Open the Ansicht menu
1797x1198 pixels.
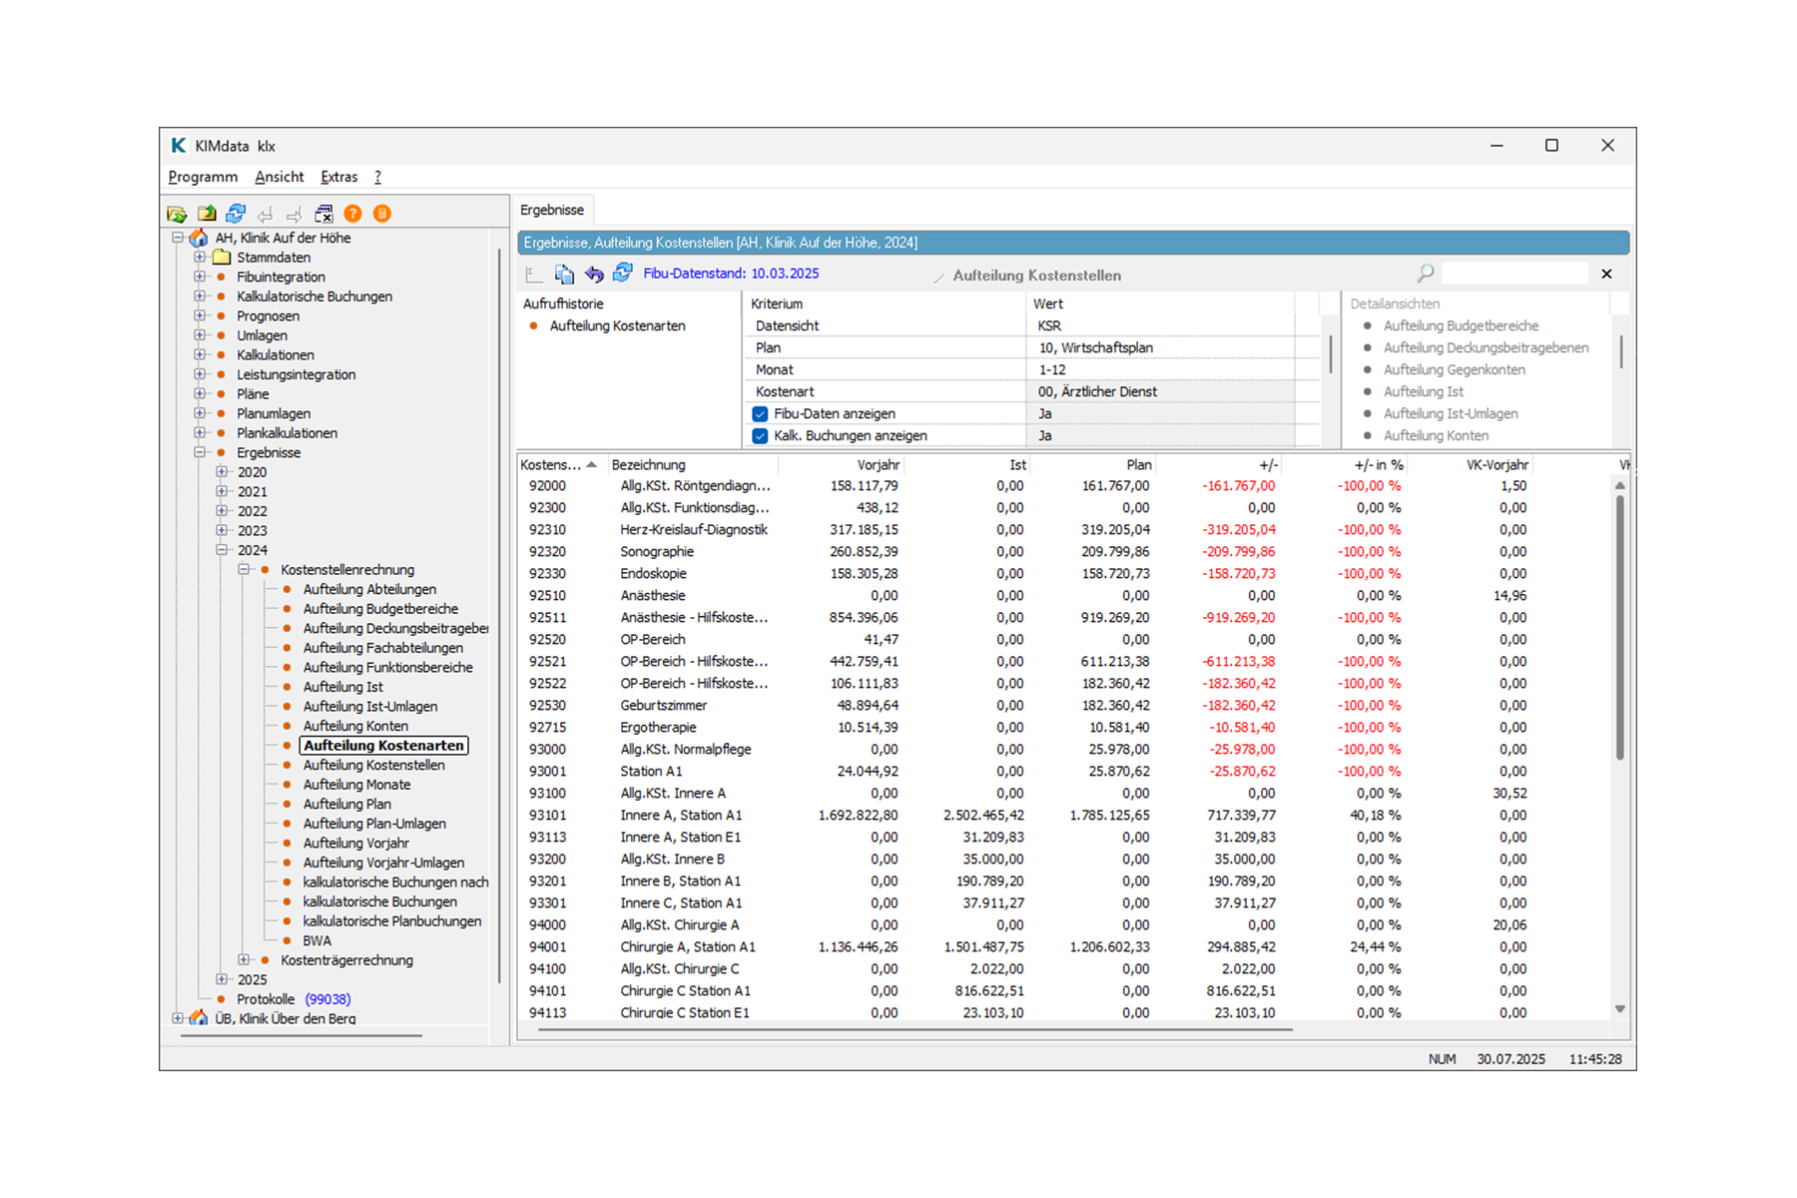tap(280, 177)
